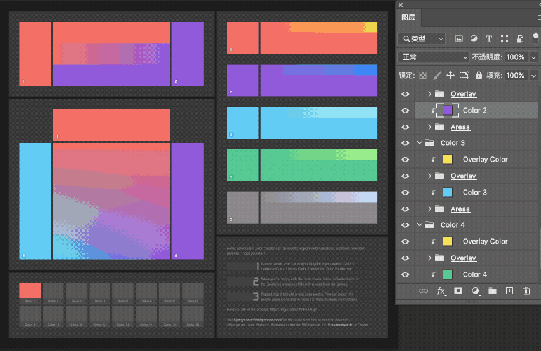
Task: Hide the Color 2 layer
Action: click(405, 111)
